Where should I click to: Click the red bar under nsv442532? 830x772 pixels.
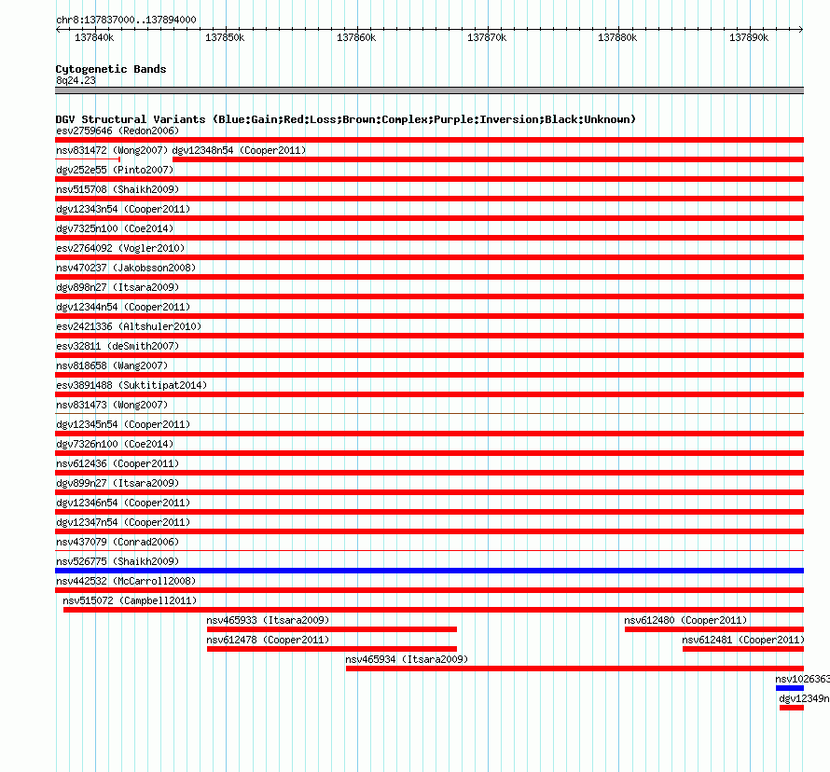[x=429, y=590]
